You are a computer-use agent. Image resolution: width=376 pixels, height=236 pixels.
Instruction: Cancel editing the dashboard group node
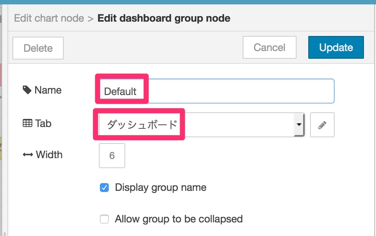coord(269,47)
